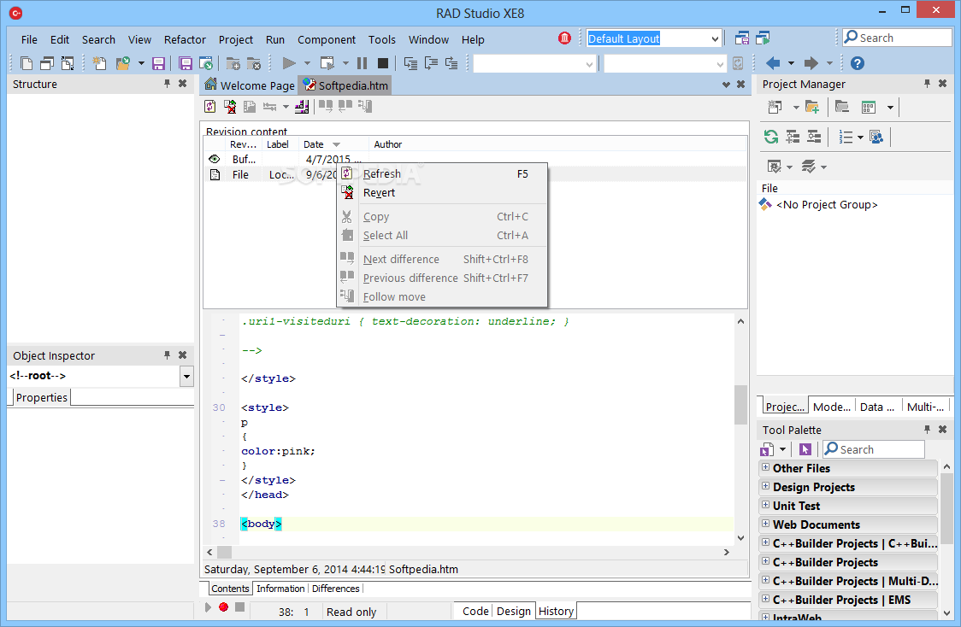
Task: Click the Tool Palette pointer selection icon
Action: 805,449
